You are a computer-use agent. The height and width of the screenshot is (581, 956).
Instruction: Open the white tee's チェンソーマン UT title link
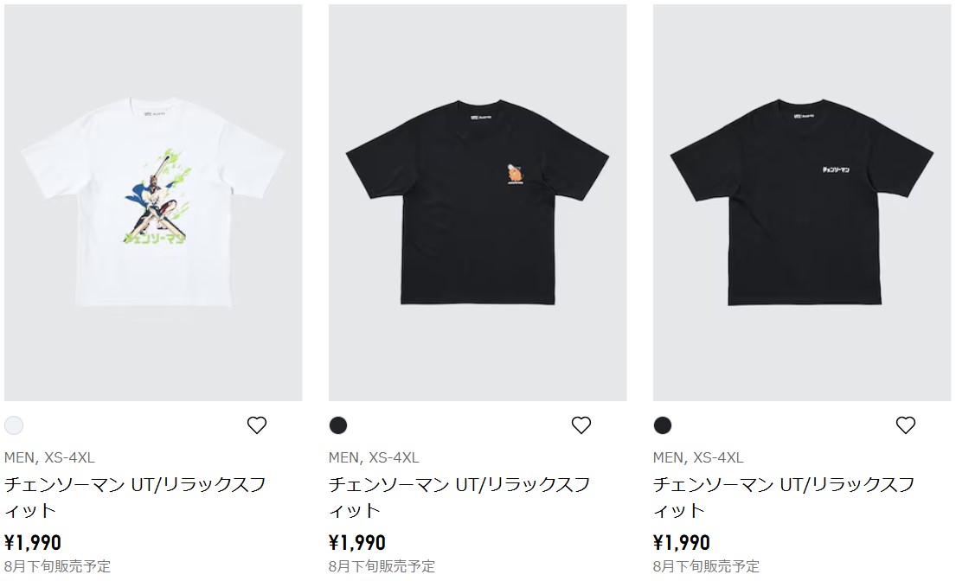135,497
